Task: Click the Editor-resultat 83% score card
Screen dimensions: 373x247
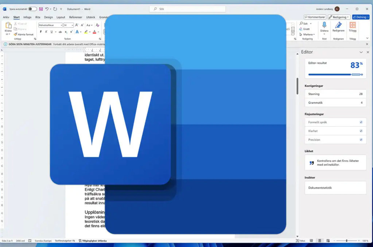Action: 335,68
